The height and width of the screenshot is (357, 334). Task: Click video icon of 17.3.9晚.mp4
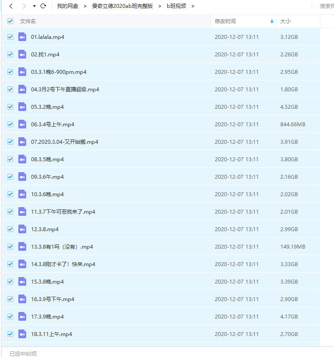pyautogui.click(x=22, y=316)
